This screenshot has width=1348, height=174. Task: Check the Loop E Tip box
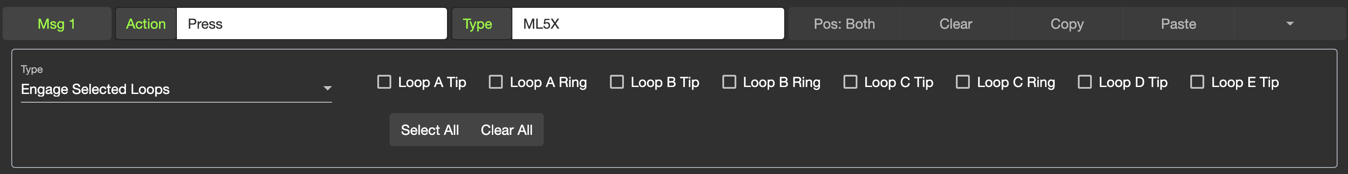(1197, 82)
